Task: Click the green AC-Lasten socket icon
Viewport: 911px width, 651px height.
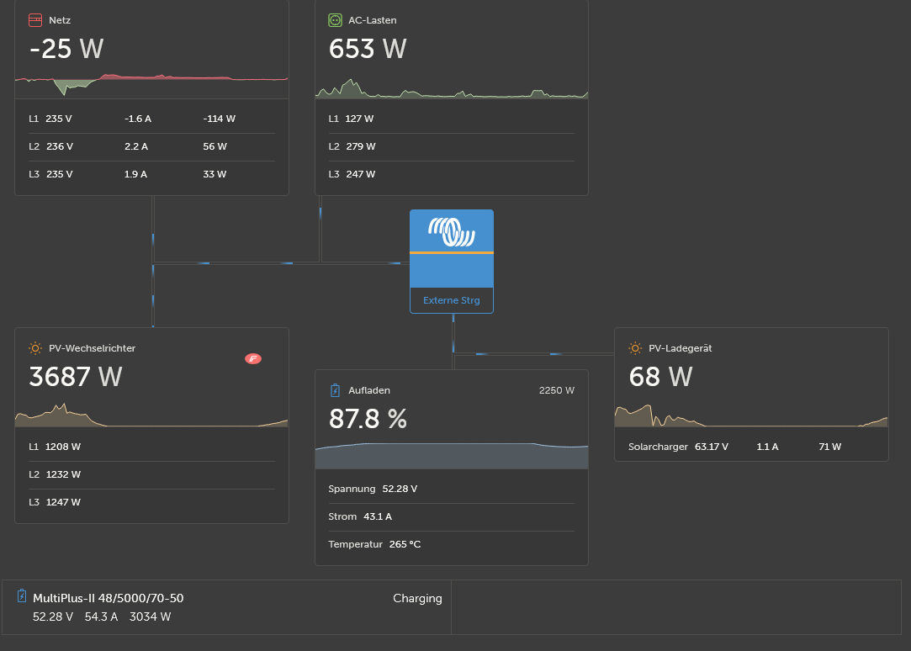Action: coord(335,19)
